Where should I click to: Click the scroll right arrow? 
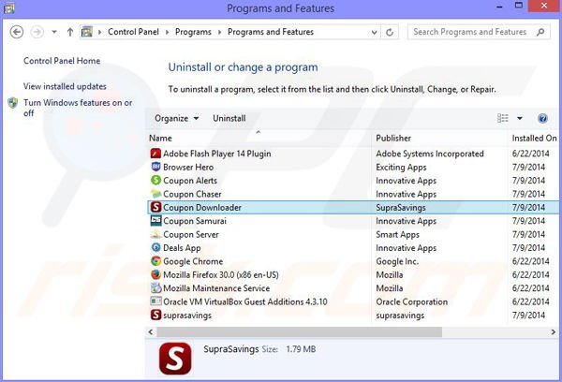click(x=553, y=332)
